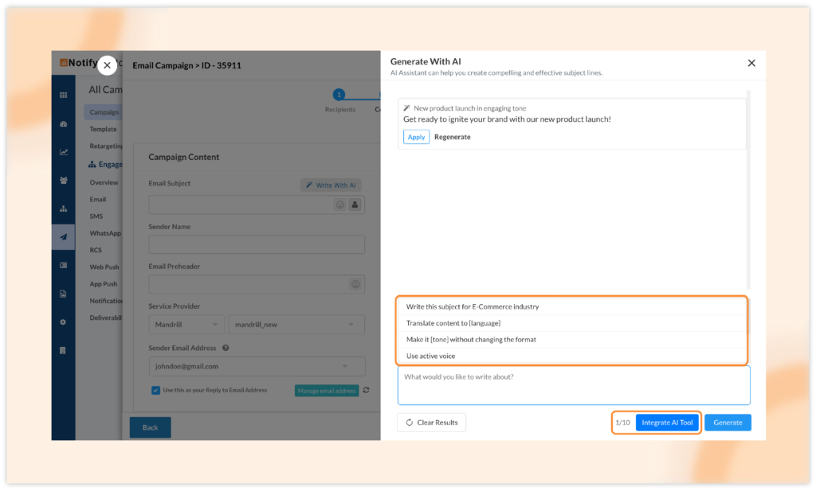Click the round X button near Notify logo
The height and width of the screenshot is (491, 816).
pos(108,65)
